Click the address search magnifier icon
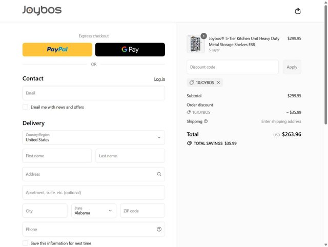 click(x=159, y=174)
